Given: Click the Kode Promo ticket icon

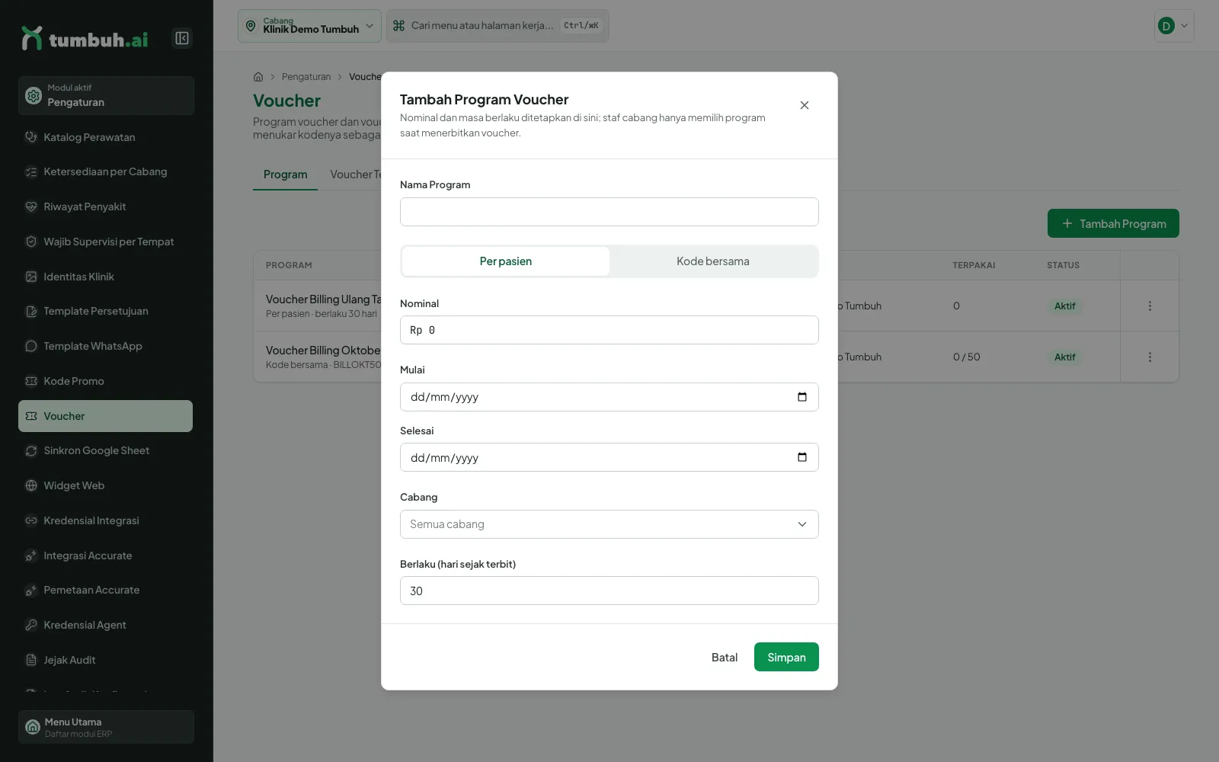Looking at the screenshot, I should point(31,381).
